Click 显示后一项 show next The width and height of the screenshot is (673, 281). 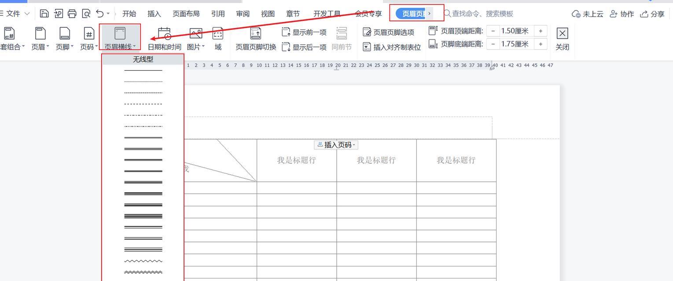304,47
